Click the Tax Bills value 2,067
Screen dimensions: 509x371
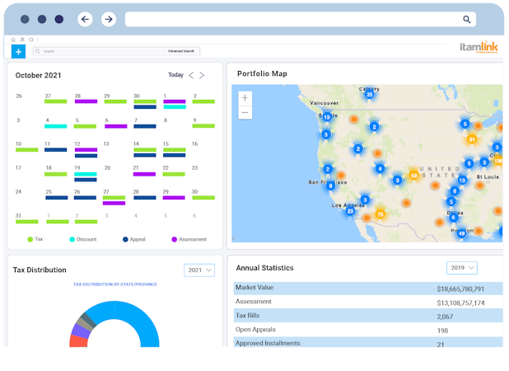[445, 317]
